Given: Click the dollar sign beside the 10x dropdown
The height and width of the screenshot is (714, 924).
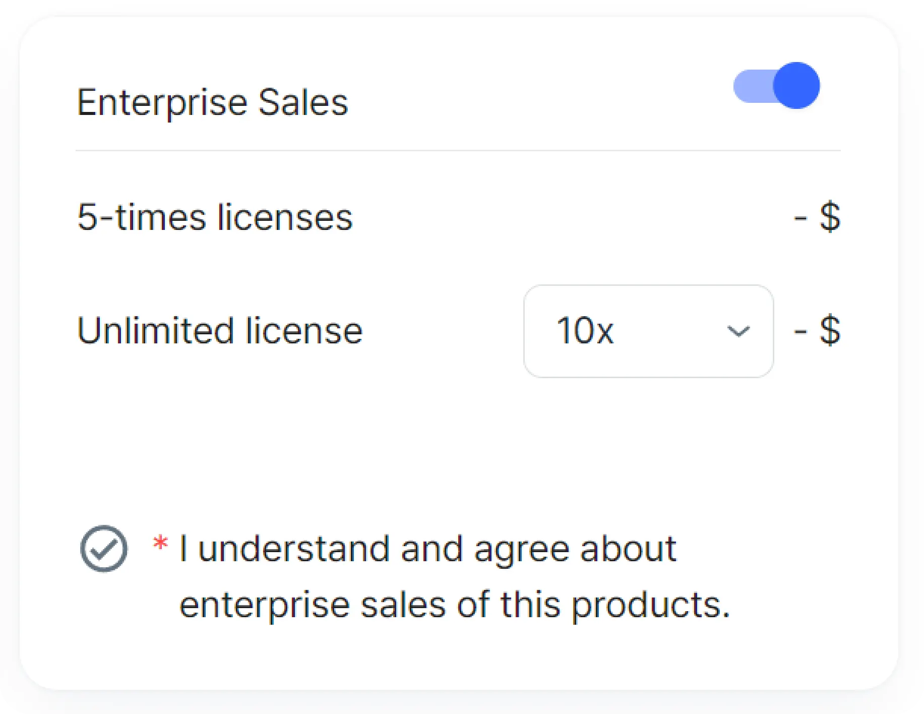Looking at the screenshot, I should click(830, 331).
